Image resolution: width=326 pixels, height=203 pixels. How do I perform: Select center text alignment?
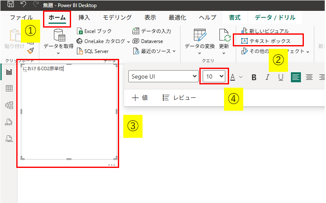309,77
